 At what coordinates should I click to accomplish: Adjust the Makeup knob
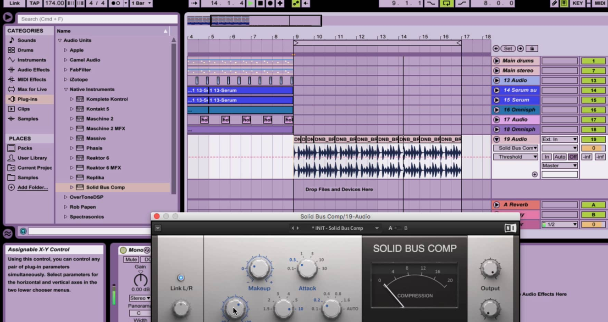[259, 268]
